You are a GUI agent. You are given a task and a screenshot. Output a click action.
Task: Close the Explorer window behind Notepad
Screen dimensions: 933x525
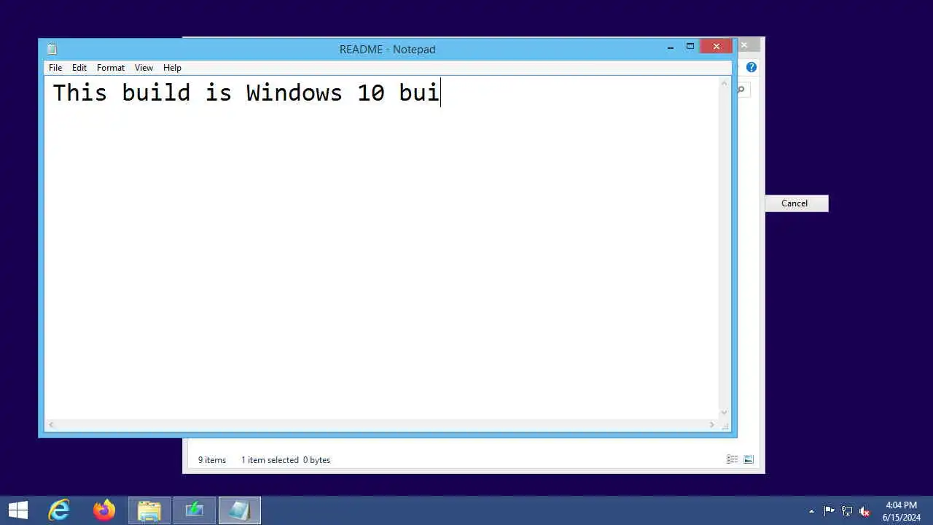click(744, 45)
